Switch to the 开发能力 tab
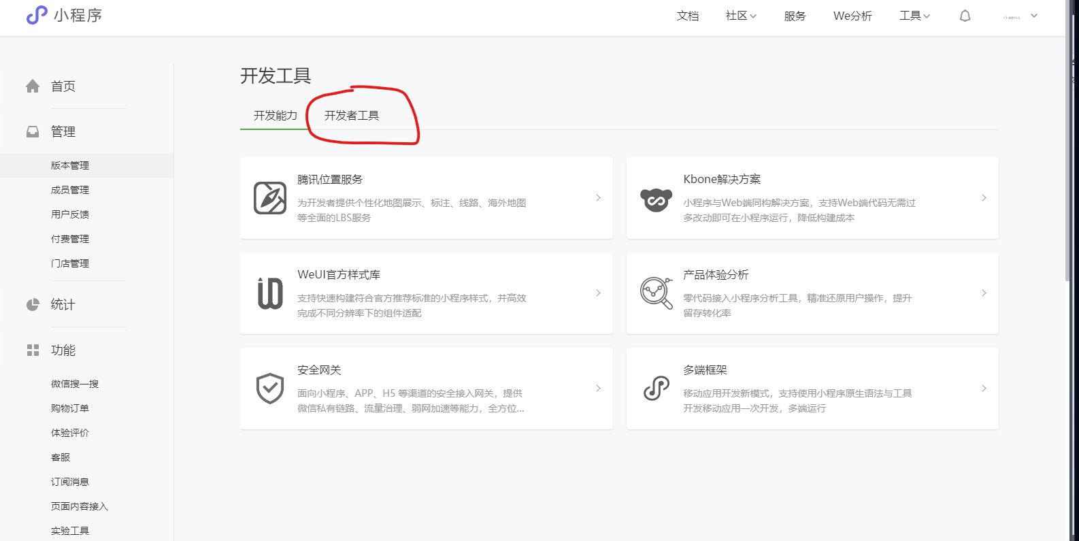 click(276, 116)
